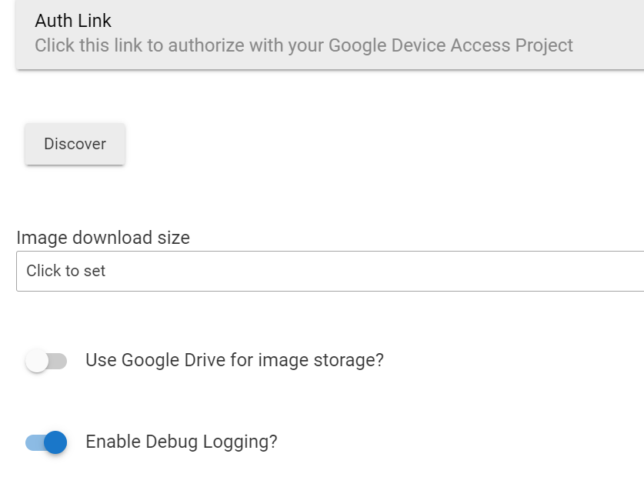The height and width of the screenshot is (477, 644).
Task: Click the 'Enable Debug Logging?' label text
Action: tap(182, 442)
